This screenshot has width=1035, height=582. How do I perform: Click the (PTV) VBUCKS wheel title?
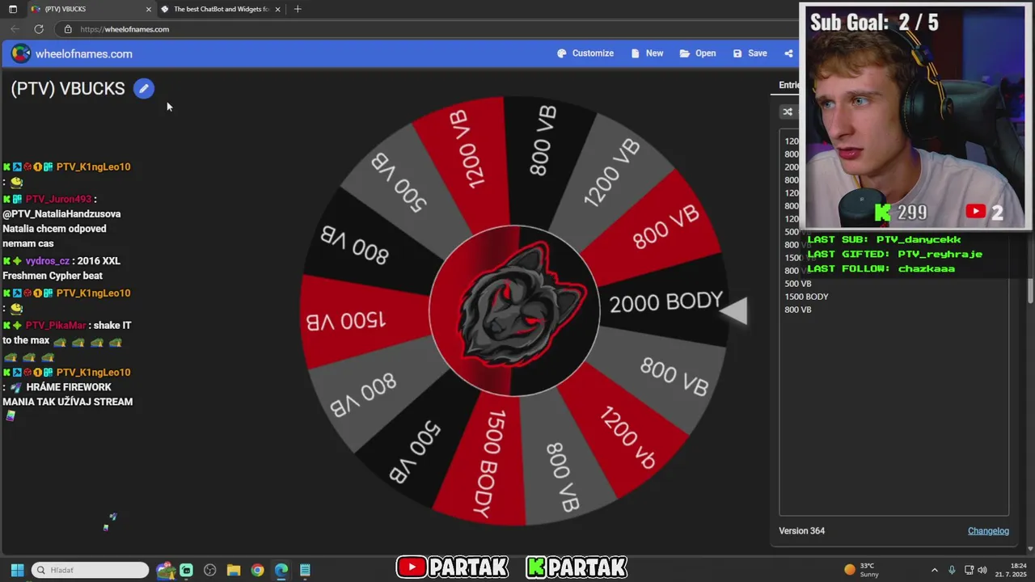tap(68, 89)
